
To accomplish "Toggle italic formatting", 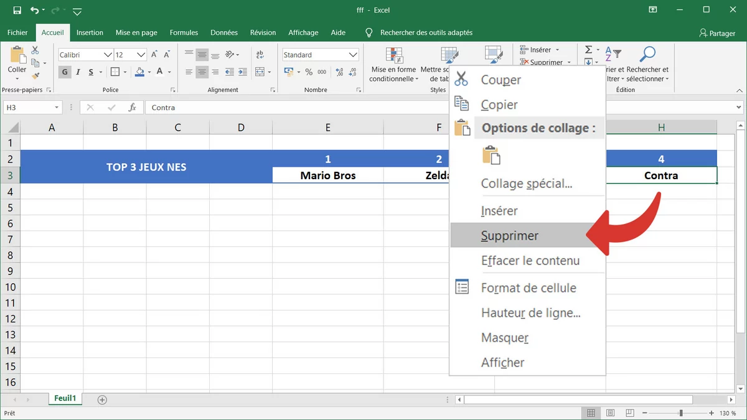I will click(x=78, y=72).
